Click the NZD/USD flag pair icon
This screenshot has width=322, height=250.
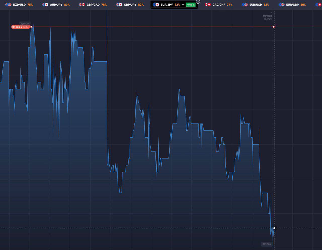(x=9, y=5)
